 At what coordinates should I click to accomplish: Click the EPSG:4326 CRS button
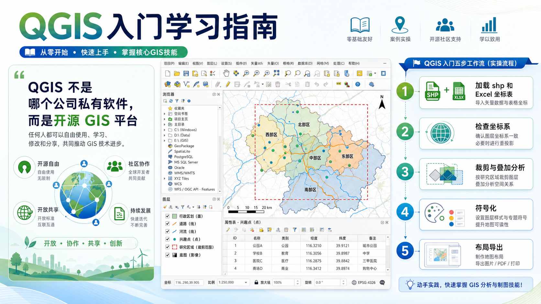click(x=364, y=282)
